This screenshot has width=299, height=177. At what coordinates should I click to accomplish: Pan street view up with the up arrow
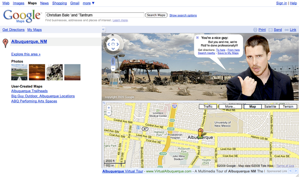pyautogui.click(x=113, y=40)
